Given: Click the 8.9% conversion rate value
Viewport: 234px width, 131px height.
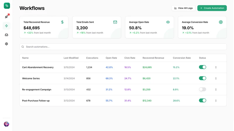Looking at the screenshot, I should [x=176, y=90].
